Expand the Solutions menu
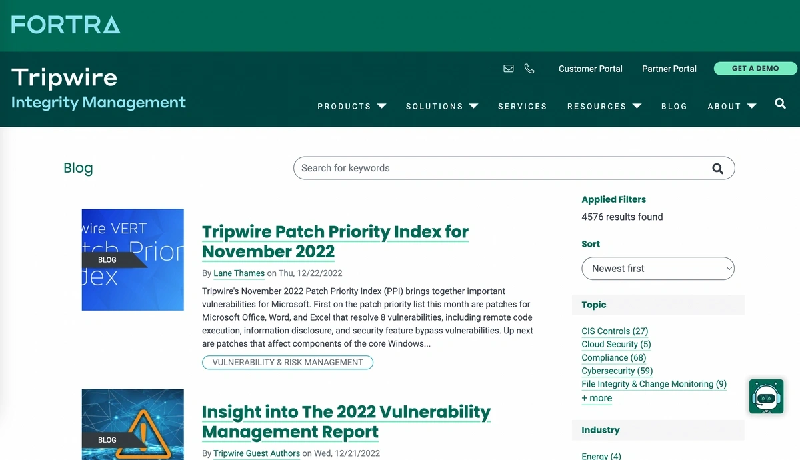800x460 pixels. click(442, 106)
